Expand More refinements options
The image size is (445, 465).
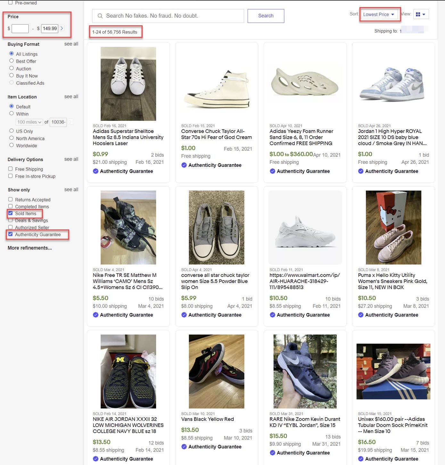(x=30, y=248)
